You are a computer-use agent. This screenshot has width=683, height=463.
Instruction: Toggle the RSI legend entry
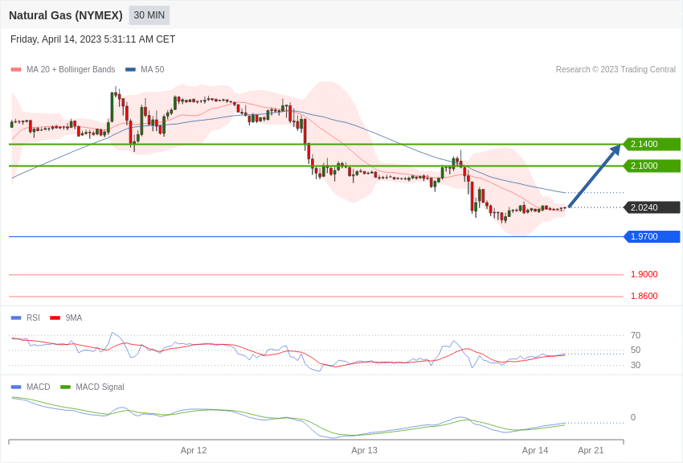25,318
